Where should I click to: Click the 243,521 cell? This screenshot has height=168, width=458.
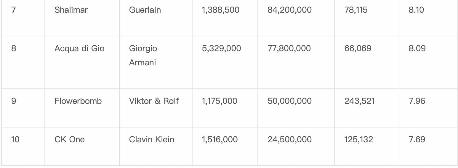pos(367,108)
